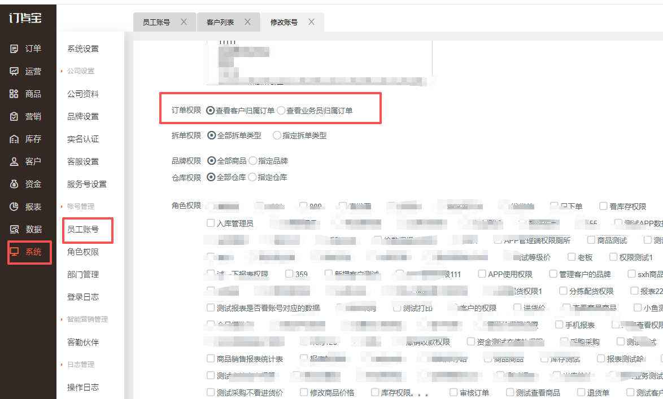The width and height of the screenshot is (663, 399).
Task: Click the 系统 monitor icon in the sidebar
Action: (14, 252)
